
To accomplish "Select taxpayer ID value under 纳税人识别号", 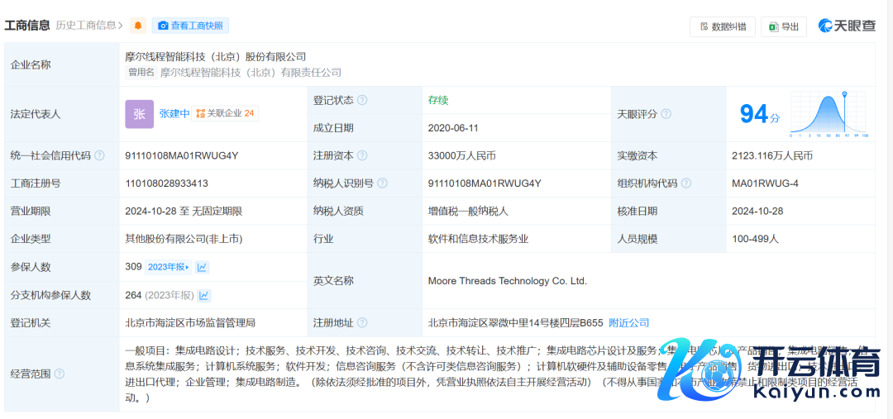I will (x=485, y=183).
